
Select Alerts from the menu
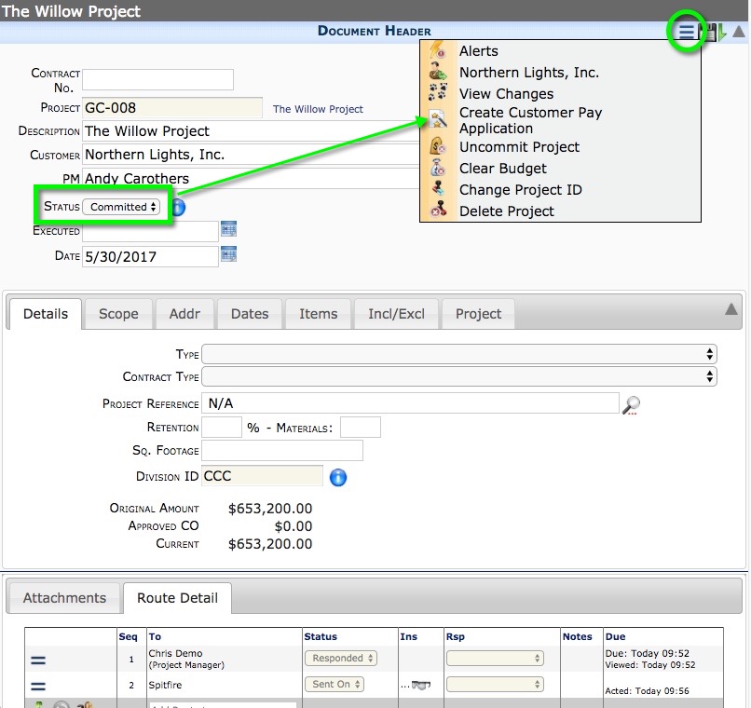[479, 50]
